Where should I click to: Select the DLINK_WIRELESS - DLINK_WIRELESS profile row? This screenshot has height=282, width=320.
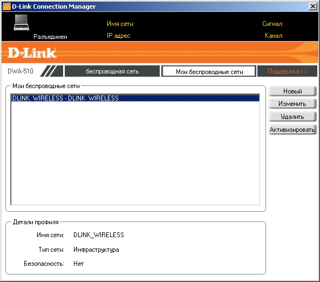pyautogui.click(x=135, y=98)
